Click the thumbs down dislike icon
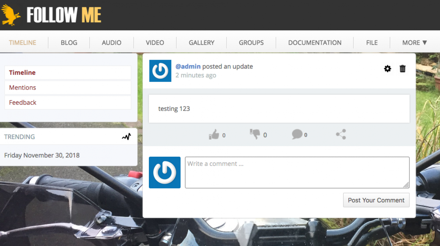Screen dimensions: 440x246 coord(255,134)
